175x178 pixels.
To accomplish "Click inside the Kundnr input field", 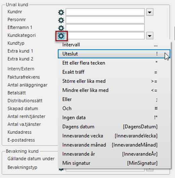I will [x=105, y=12].
